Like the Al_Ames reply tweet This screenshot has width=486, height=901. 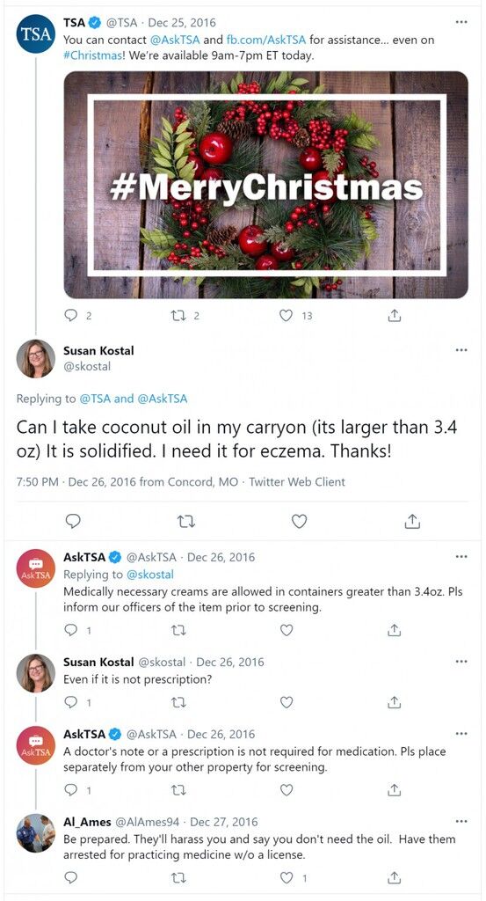pyautogui.click(x=286, y=877)
